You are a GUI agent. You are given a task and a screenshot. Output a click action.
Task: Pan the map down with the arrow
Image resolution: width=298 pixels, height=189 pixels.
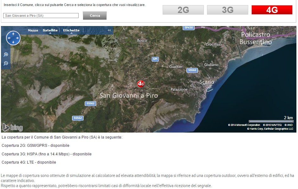coord(13,43)
